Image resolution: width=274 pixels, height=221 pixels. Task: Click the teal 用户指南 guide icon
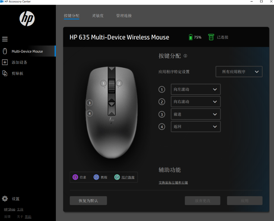[x=117, y=177]
